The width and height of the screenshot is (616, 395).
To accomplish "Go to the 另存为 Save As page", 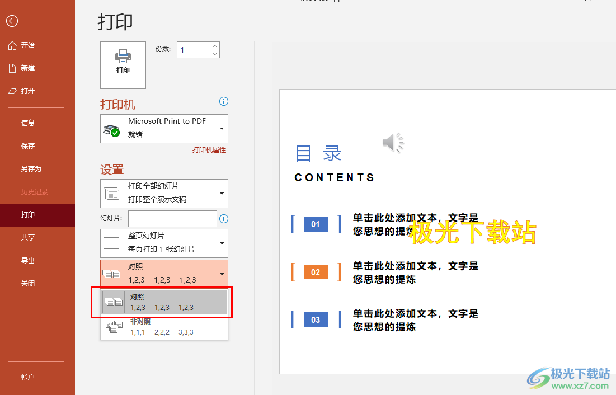I will tap(31, 169).
